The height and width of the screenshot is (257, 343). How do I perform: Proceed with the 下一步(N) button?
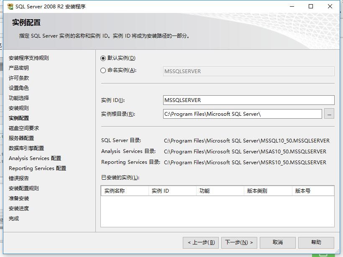[239, 242]
